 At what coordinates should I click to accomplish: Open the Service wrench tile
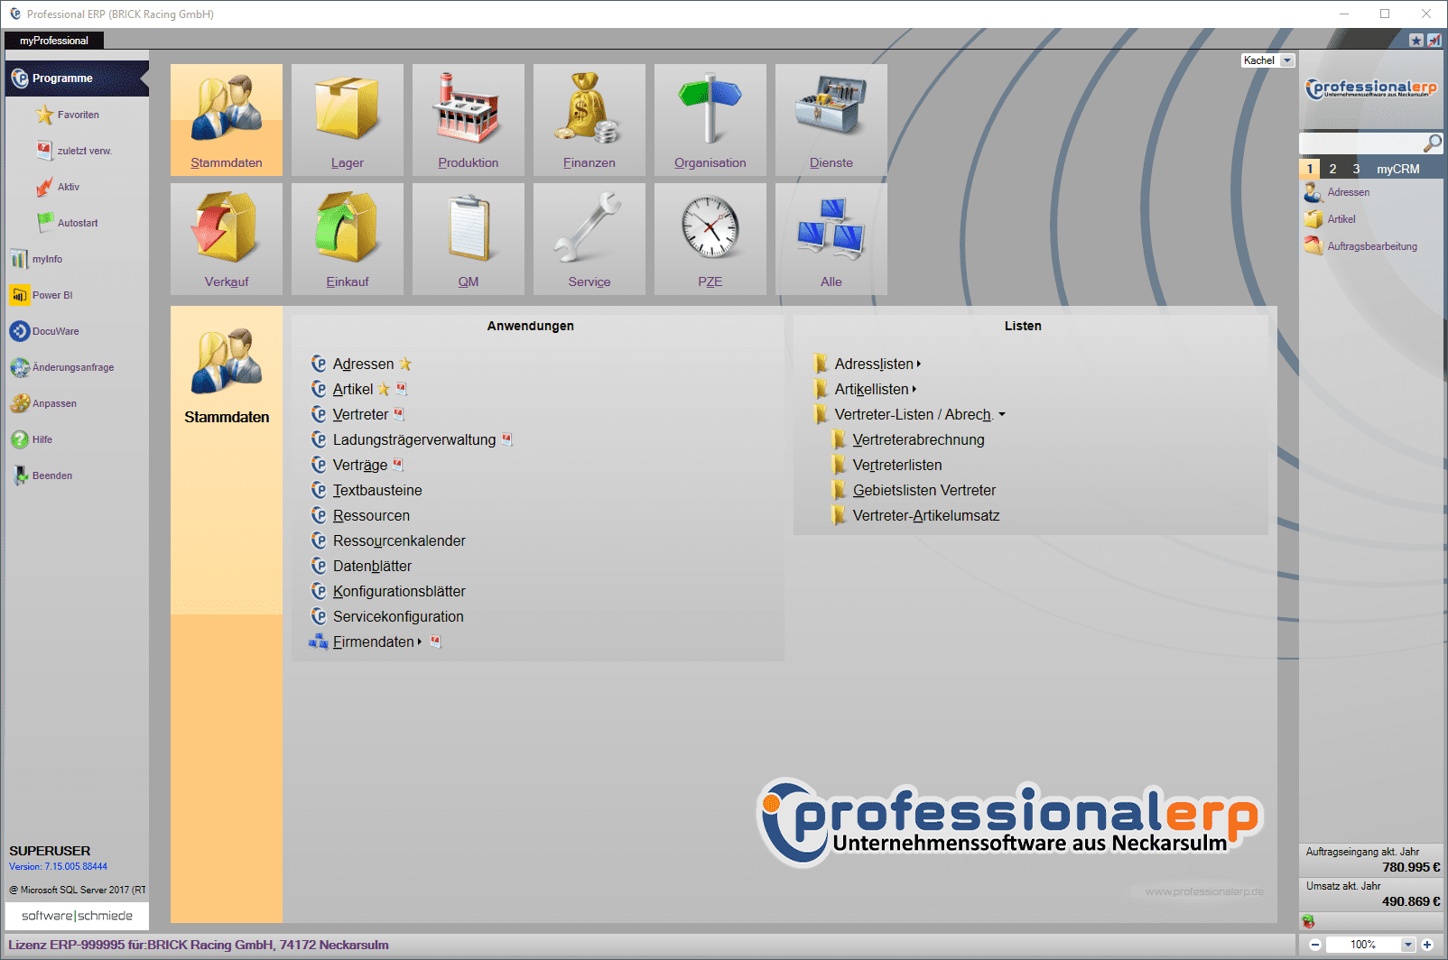pyautogui.click(x=589, y=239)
